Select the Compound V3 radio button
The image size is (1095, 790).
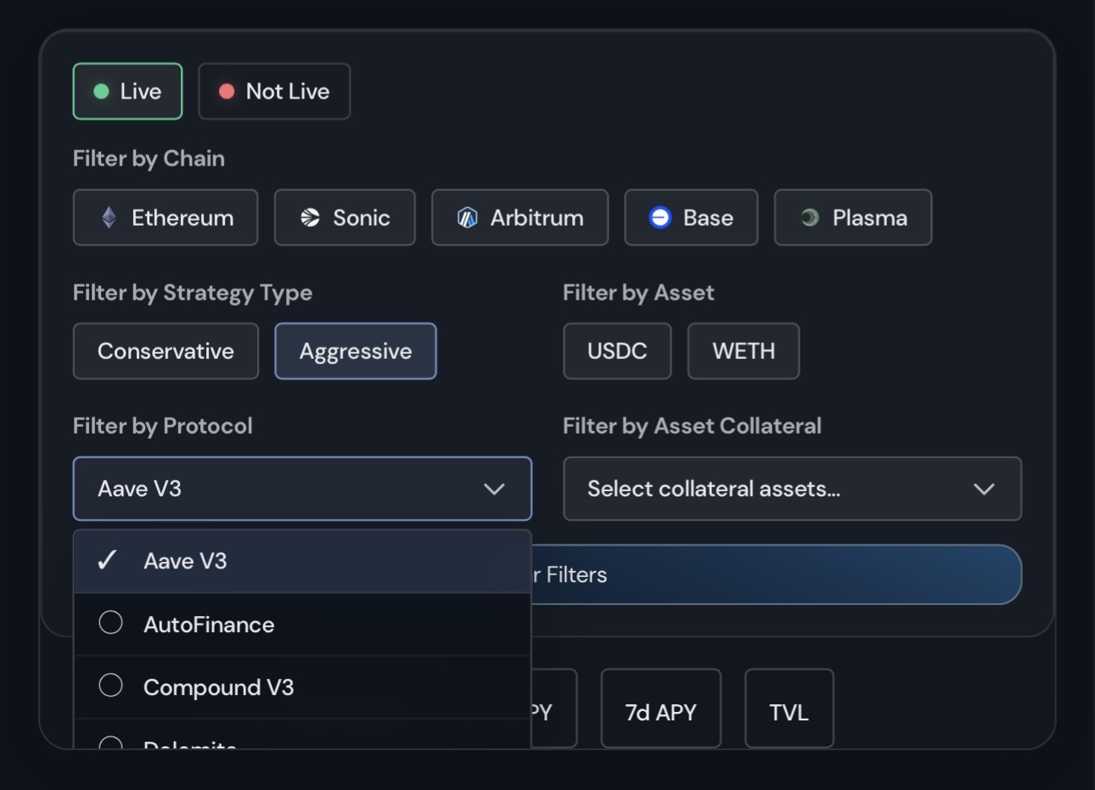point(110,686)
